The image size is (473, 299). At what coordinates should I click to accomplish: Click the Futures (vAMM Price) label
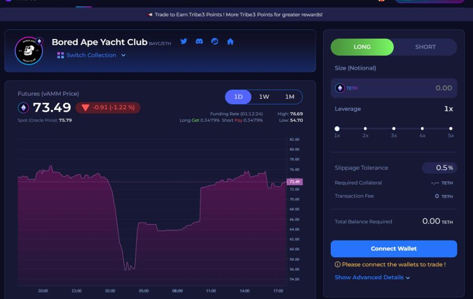(48, 94)
